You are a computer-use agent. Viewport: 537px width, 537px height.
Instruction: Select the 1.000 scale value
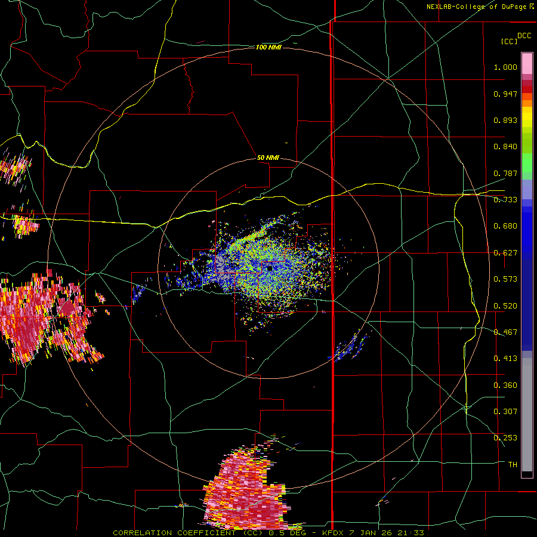point(505,67)
